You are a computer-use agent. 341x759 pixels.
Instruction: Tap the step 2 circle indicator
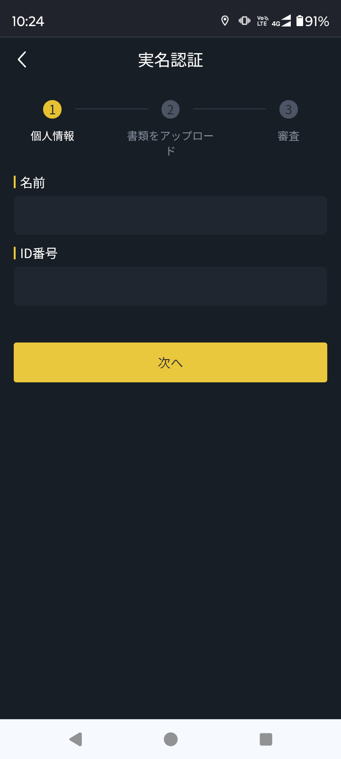tap(170, 110)
